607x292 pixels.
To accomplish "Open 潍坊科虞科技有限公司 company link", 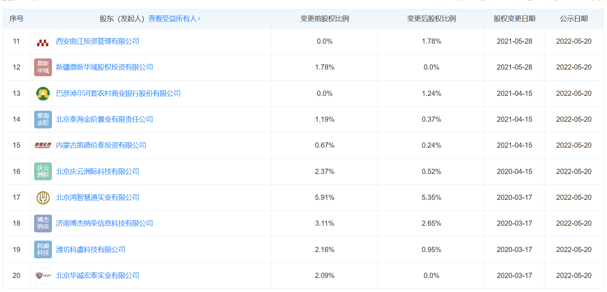I will pos(90,249).
